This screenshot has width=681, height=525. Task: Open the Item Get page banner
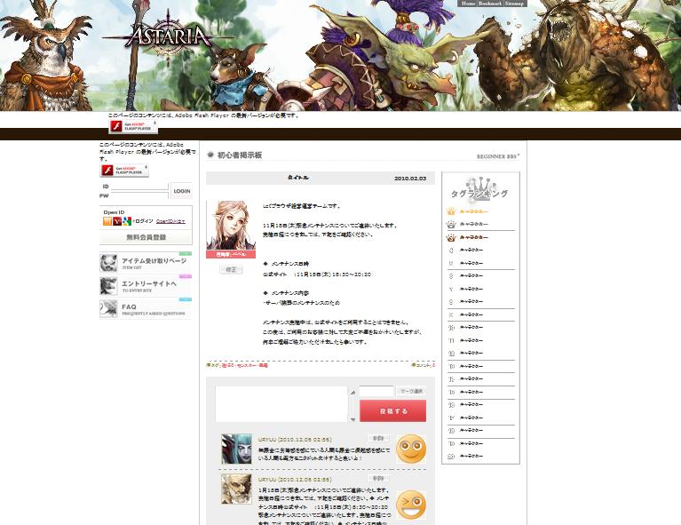coord(146,263)
